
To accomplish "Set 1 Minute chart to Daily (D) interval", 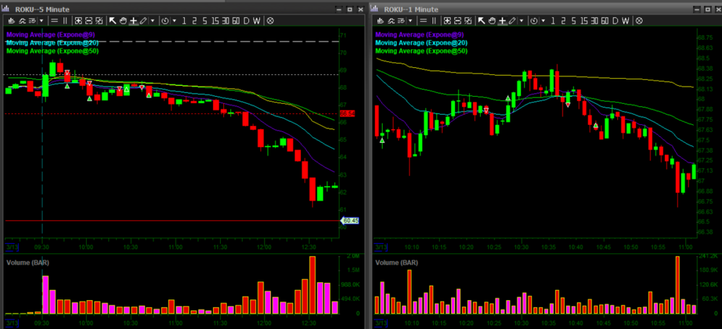I will point(615,21).
